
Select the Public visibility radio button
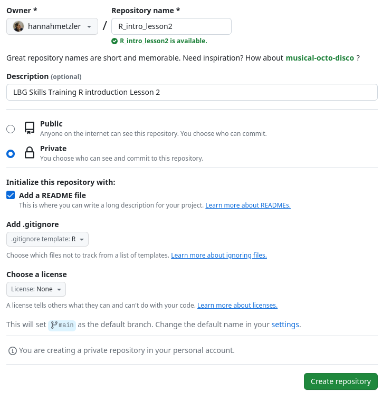[11, 129]
